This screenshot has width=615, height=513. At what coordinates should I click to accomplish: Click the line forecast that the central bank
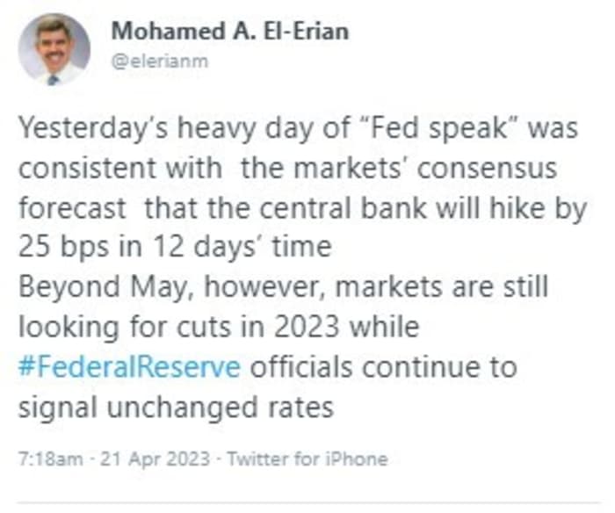click(x=302, y=208)
